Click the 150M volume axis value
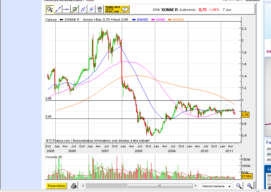Image resolution: width=271 pixels, height=192 pixels. 246,160
